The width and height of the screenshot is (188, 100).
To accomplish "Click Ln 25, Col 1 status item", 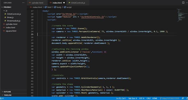I will [x=121, y=98].
